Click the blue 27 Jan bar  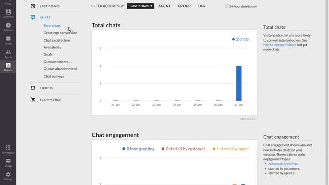tap(239, 83)
